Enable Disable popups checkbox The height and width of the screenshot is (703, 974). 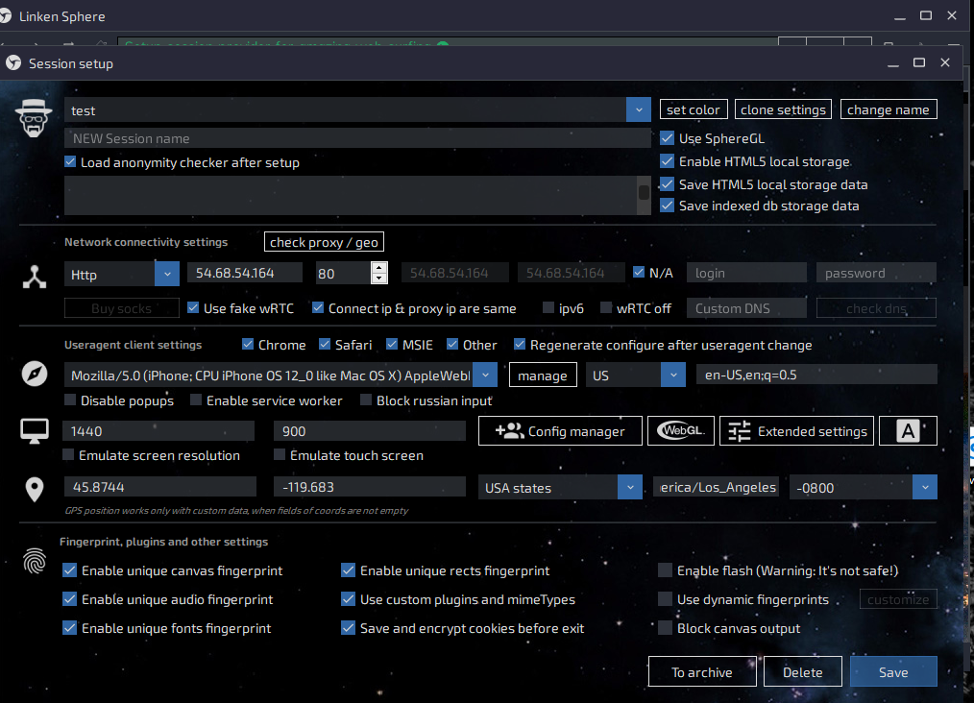tap(70, 400)
